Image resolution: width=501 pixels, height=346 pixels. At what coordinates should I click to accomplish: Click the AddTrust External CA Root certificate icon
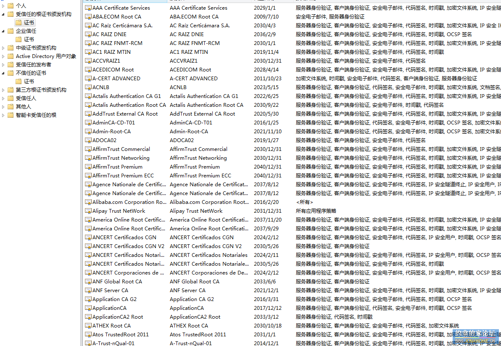tap(88, 114)
